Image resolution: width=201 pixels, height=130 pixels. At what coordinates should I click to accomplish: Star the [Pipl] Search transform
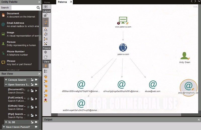click(x=28, y=115)
